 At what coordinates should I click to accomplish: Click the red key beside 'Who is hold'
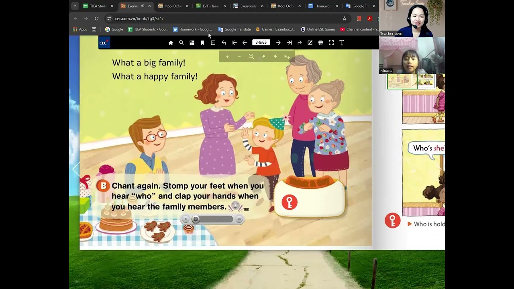click(x=392, y=221)
